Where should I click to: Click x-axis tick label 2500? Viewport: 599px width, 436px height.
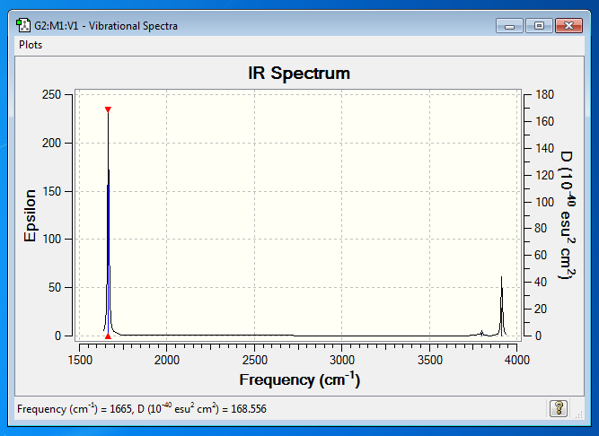255,360
